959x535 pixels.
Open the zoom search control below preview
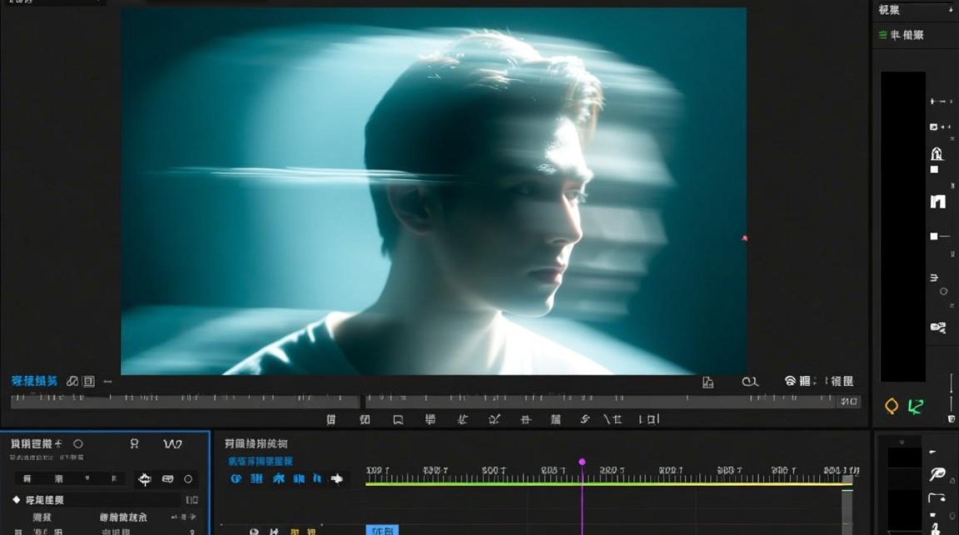tap(749, 382)
